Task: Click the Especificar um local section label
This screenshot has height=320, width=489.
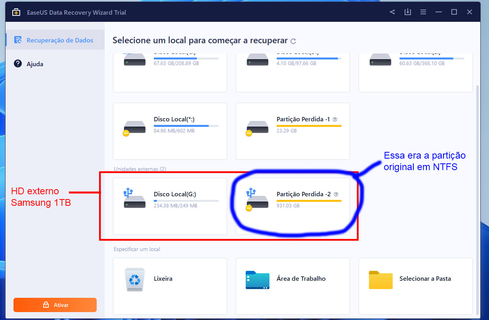Action: 137,249
